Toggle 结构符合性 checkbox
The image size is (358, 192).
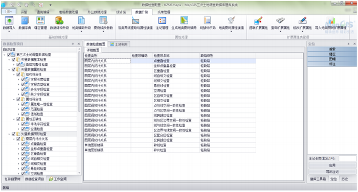click(18, 75)
